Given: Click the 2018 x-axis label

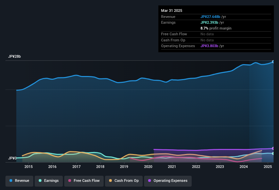Looking at the screenshot, I should (100, 167).
